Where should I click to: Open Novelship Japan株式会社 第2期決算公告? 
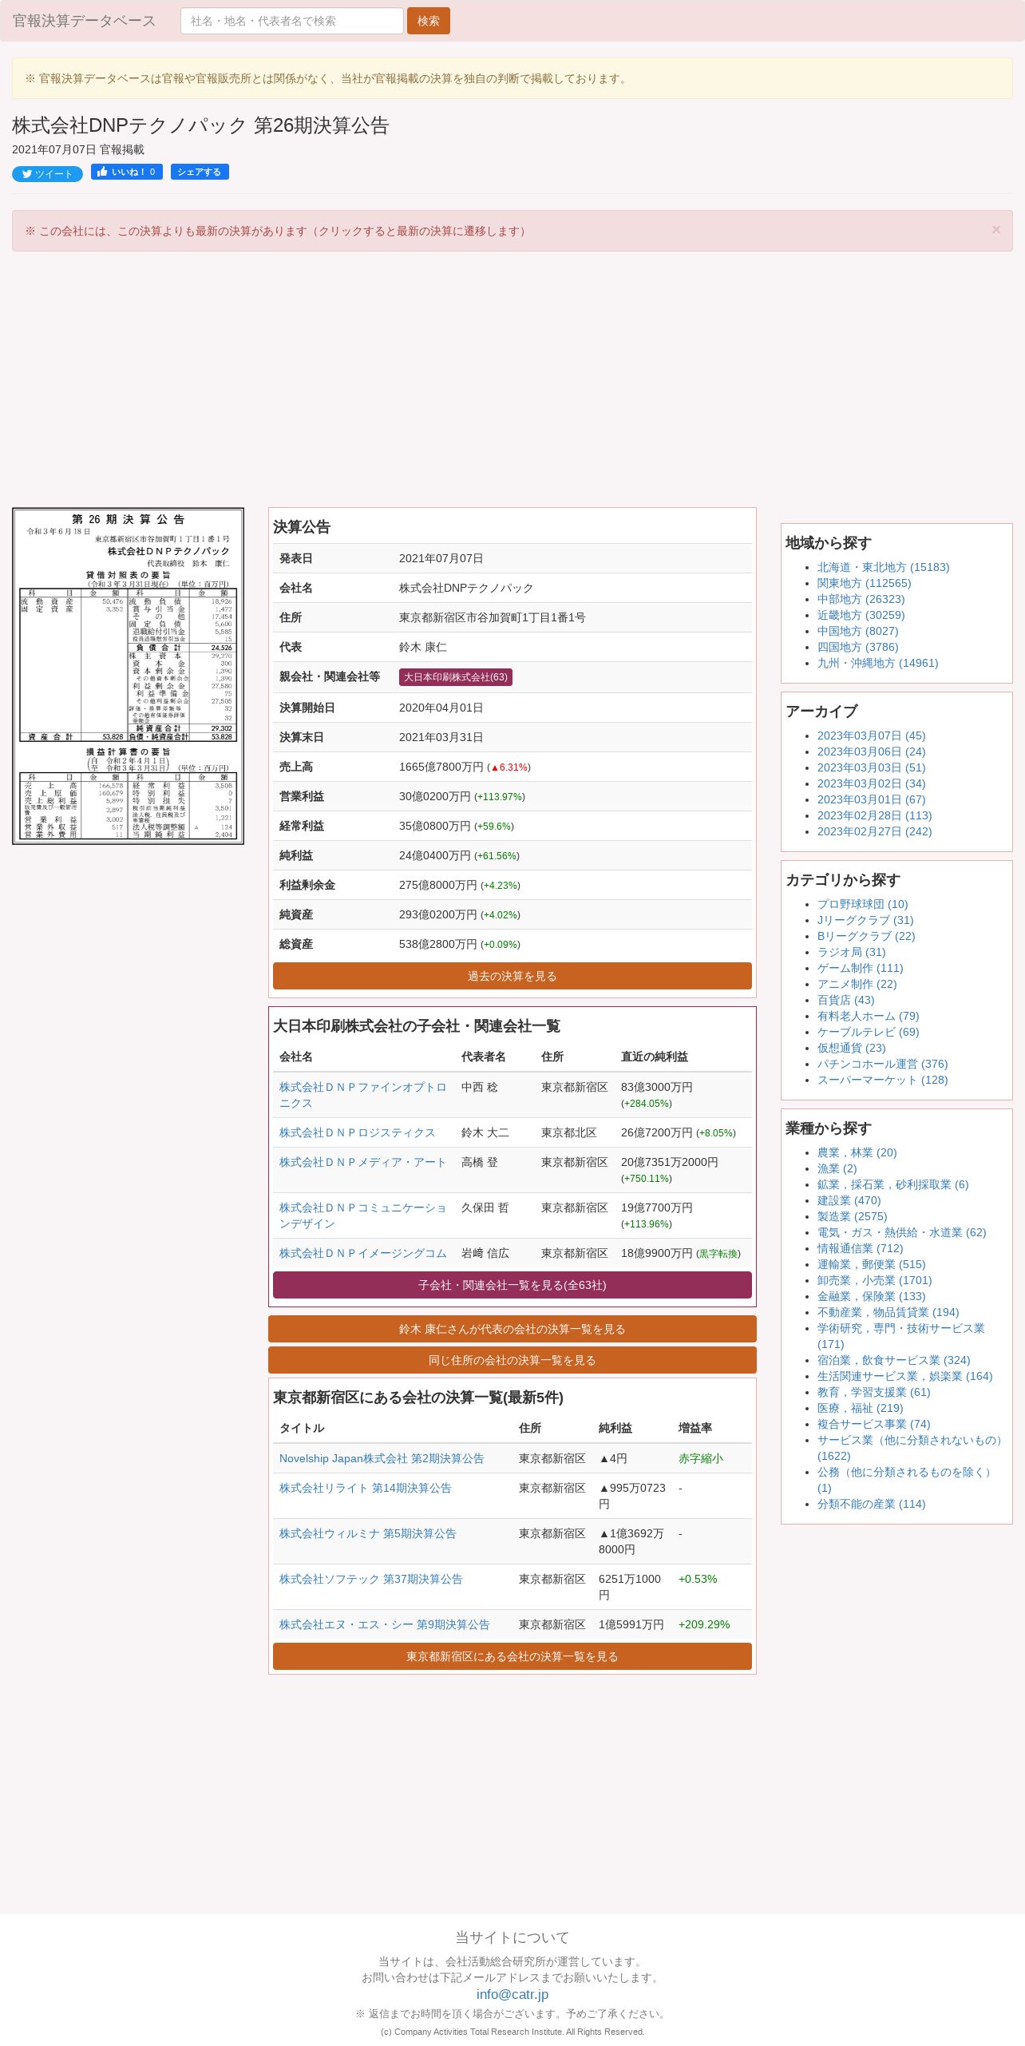[382, 1458]
